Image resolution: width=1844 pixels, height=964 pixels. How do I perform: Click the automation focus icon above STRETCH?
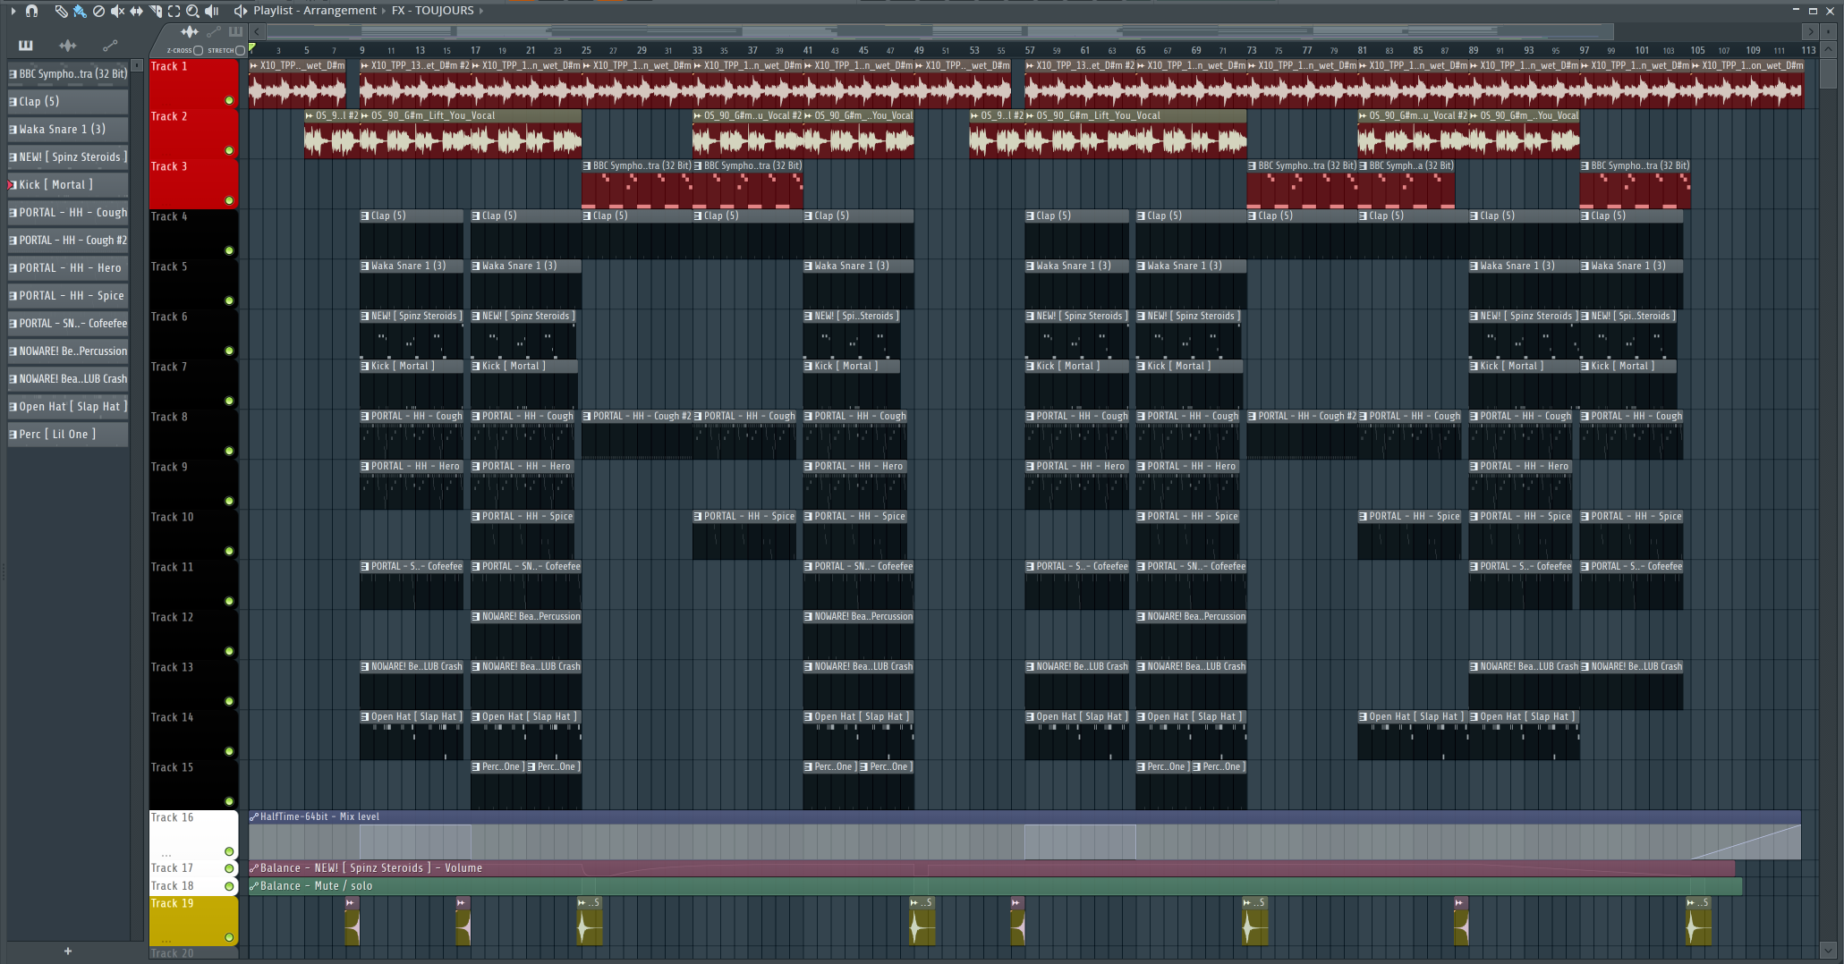pos(214,31)
